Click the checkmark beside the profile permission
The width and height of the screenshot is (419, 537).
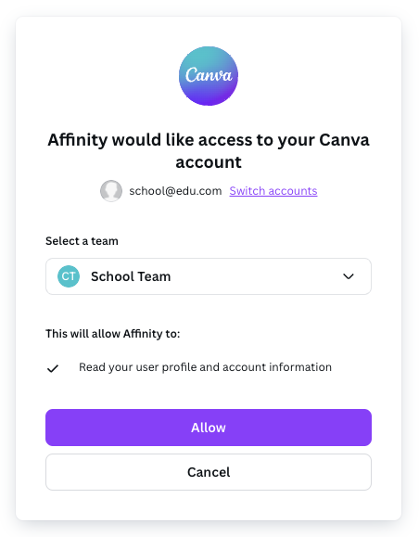[53, 368]
